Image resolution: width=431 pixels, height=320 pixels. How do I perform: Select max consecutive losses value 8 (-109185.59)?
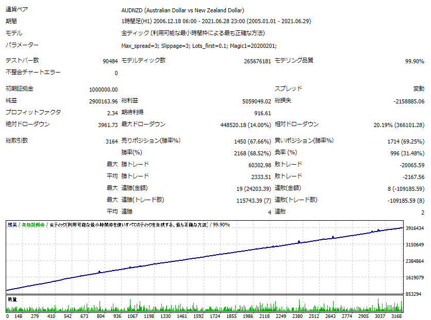[x=406, y=189]
